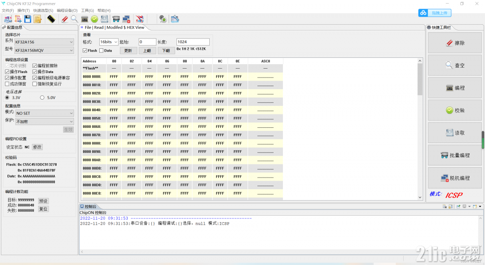This screenshot has height=265, width=485.
Task: Clear console with the document X icon
Action: pyautogui.click(x=445, y=206)
